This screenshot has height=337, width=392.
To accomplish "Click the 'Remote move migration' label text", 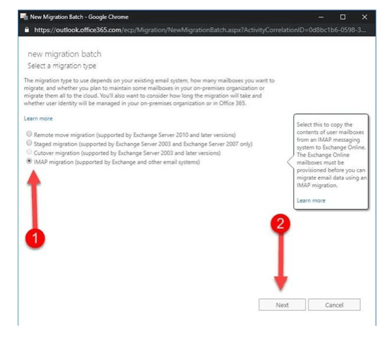I will pos(135,135).
